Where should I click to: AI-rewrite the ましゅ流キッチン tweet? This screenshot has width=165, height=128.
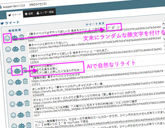click(19, 93)
